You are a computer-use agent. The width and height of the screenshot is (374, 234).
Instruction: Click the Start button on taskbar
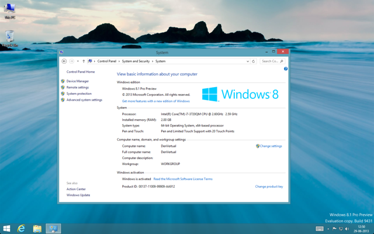click(x=6, y=229)
